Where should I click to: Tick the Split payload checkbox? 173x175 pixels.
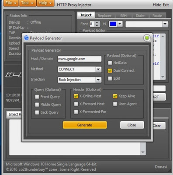[x=110, y=78]
